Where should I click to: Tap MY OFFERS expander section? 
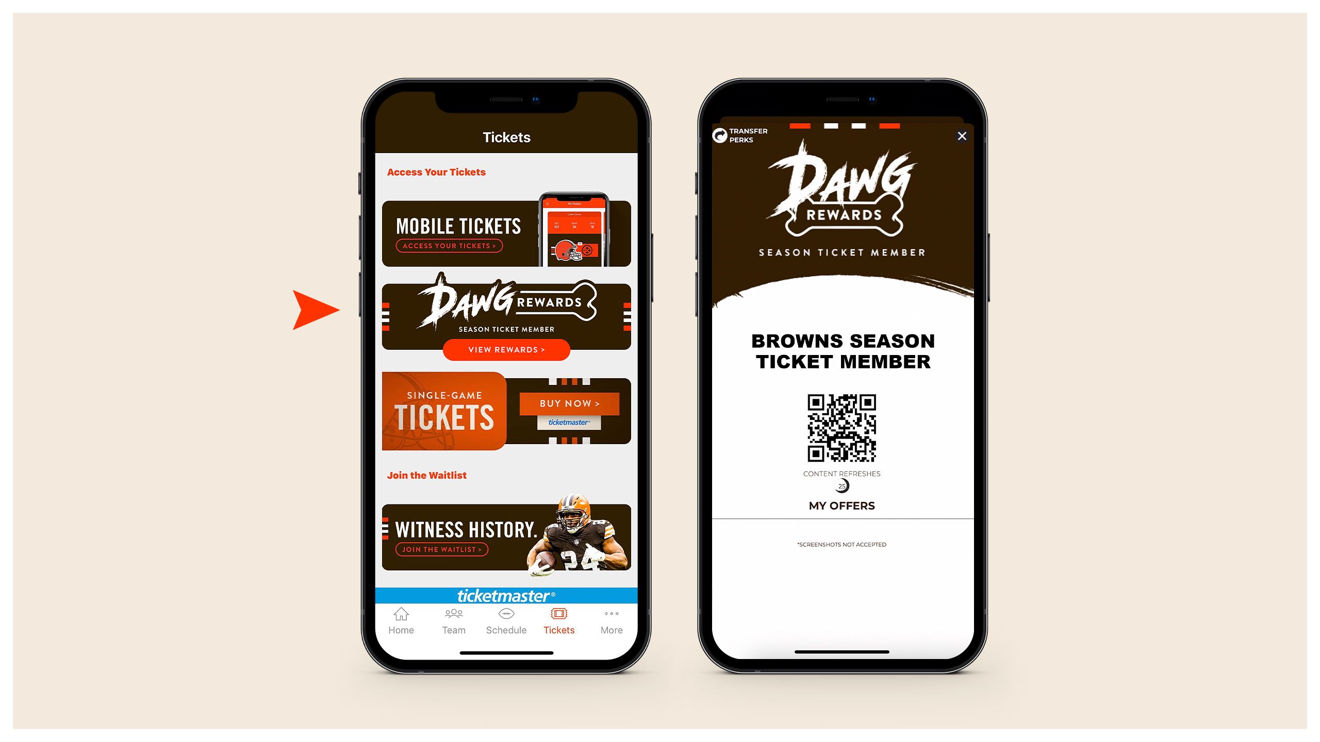(841, 505)
